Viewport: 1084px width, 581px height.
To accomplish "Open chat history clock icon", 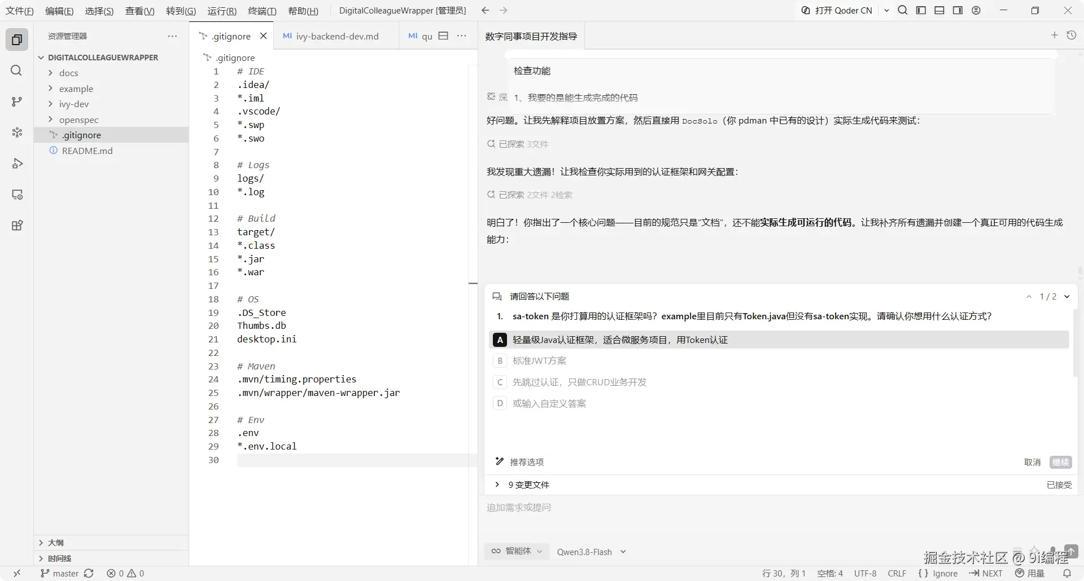I will pyautogui.click(x=1071, y=36).
